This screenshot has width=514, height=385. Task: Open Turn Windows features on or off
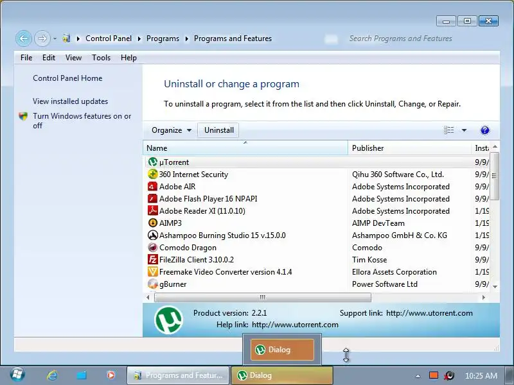tap(82, 121)
